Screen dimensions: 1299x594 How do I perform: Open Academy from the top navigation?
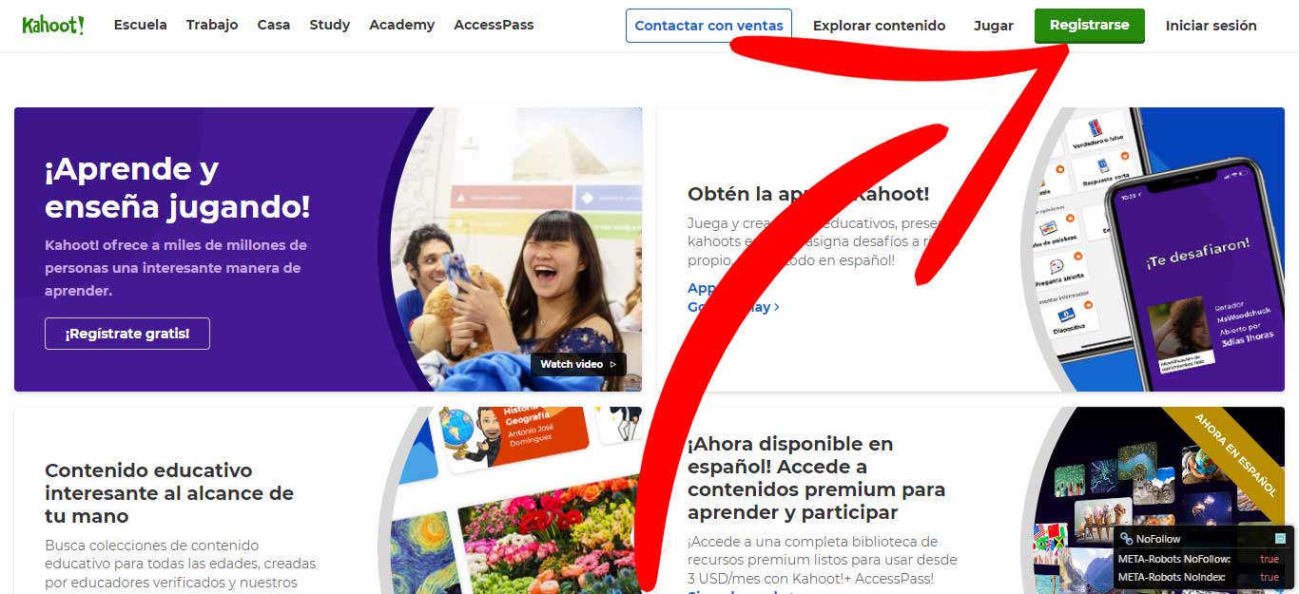click(401, 26)
